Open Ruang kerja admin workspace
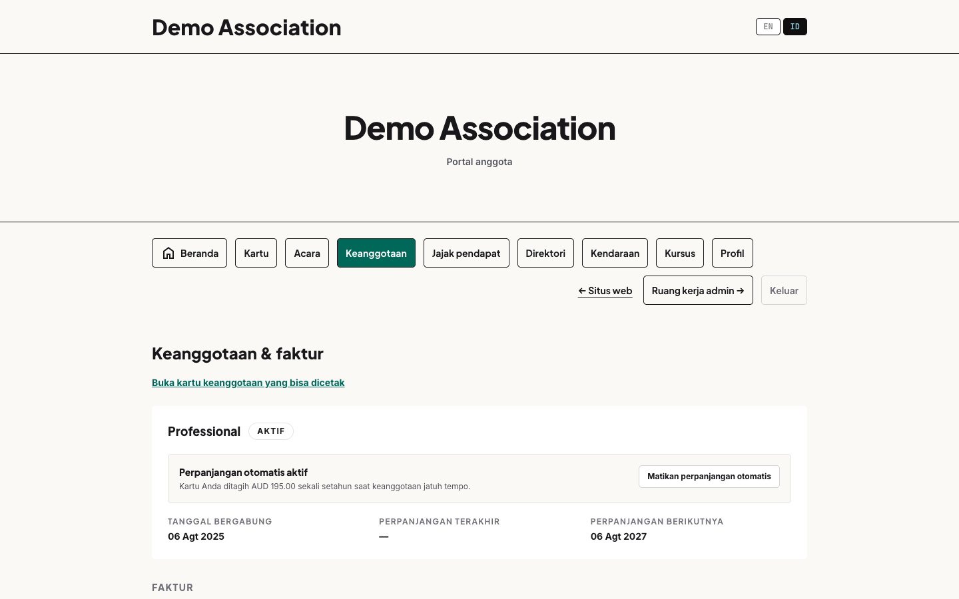The width and height of the screenshot is (959, 599). click(x=698, y=290)
